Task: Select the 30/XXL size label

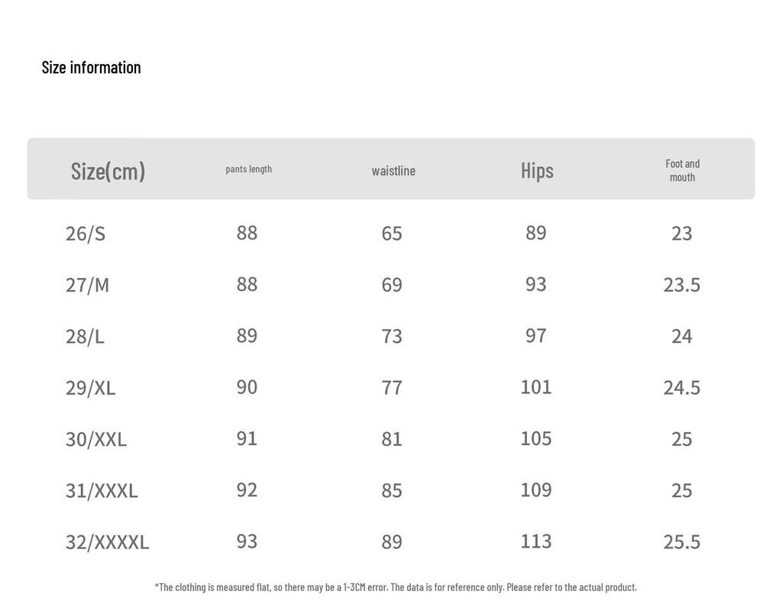Action: pyautogui.click(x=95, y=439)
